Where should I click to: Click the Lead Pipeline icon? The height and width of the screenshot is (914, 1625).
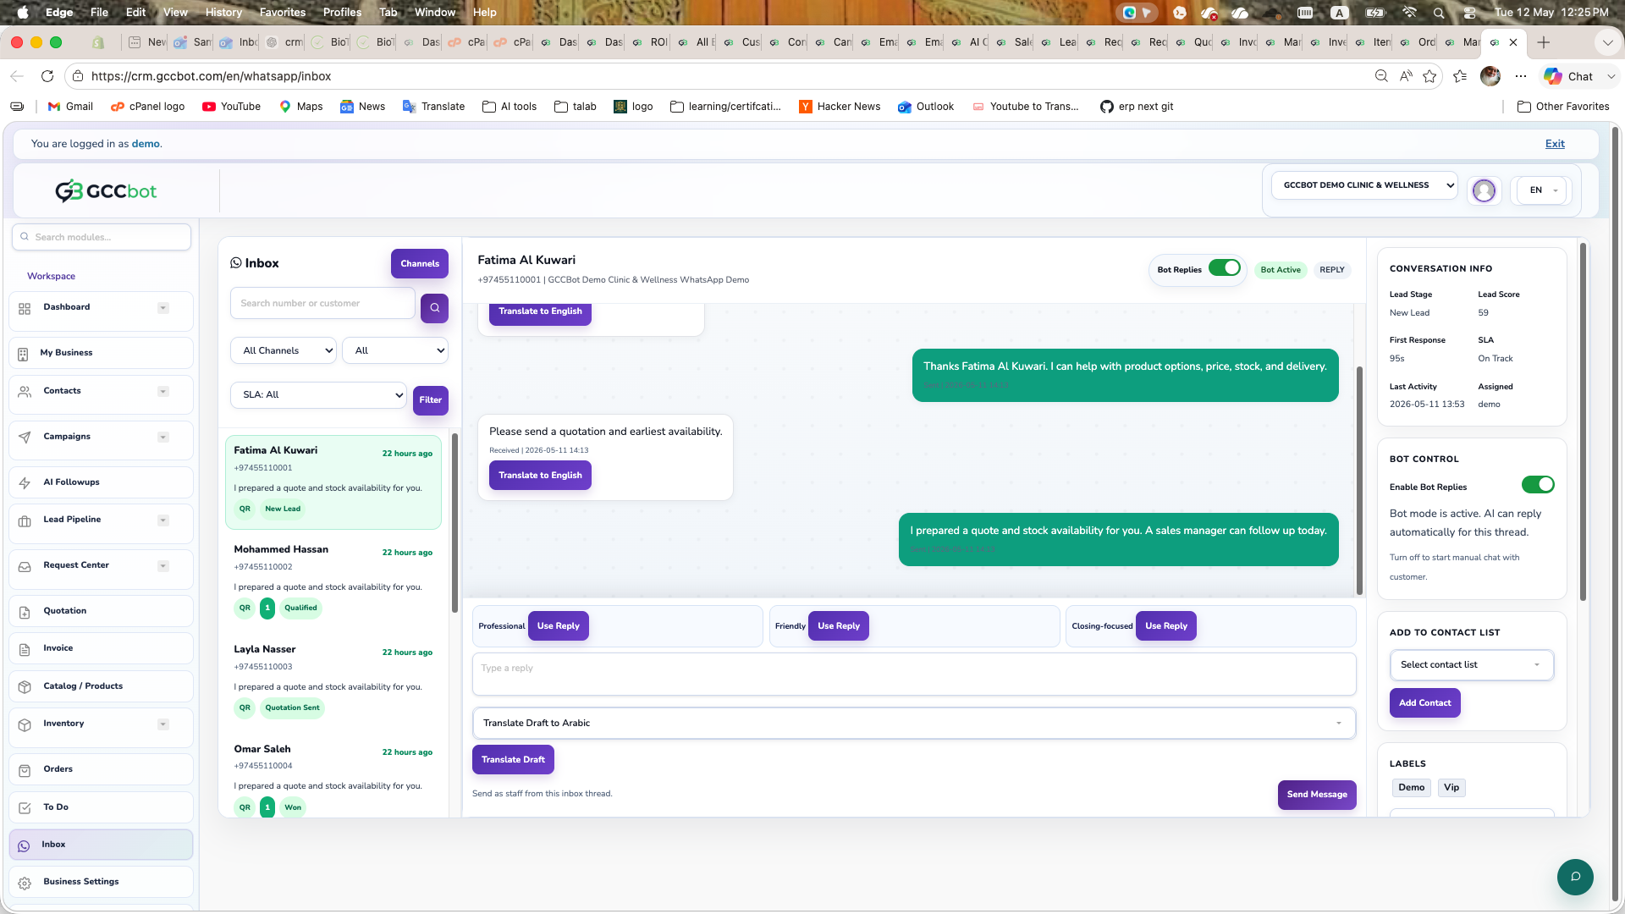pos(25,520)
